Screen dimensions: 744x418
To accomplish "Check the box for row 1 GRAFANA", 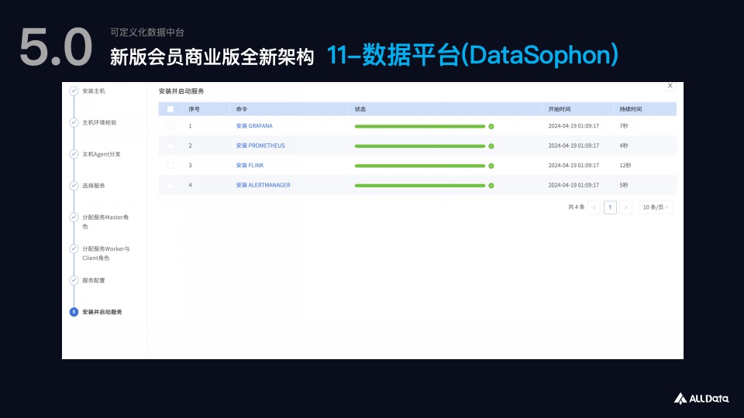I will coord(170,126).
